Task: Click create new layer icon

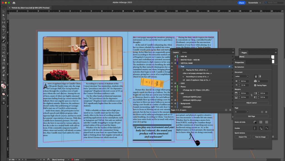Action: tap(226, 110)
